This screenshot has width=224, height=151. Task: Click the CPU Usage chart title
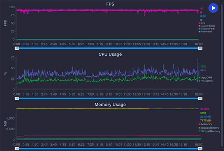coord(110,54)
